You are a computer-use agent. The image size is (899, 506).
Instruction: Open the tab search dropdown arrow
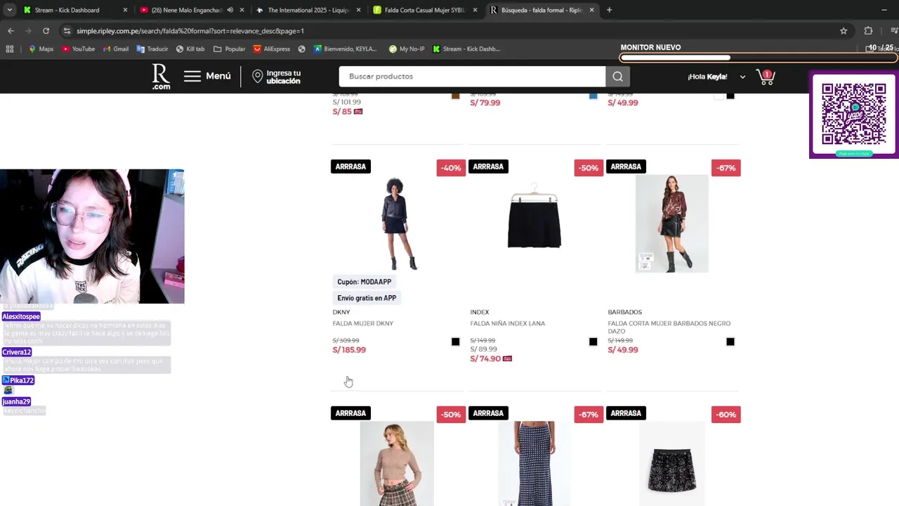(x=9, y=10)
